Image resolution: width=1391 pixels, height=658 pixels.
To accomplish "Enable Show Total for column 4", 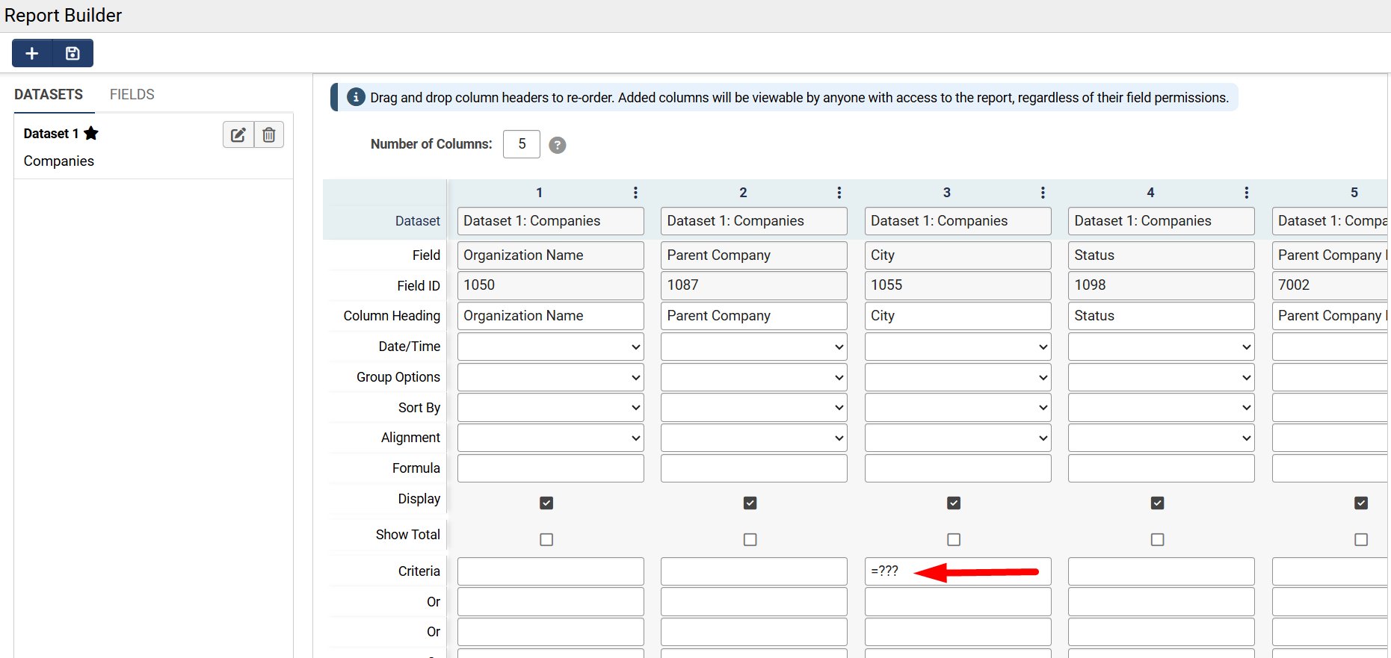I will [1158, 539].
